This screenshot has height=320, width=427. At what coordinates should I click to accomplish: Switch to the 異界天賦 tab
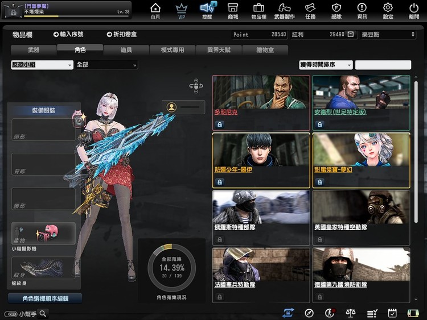click(x=219, y=50)
